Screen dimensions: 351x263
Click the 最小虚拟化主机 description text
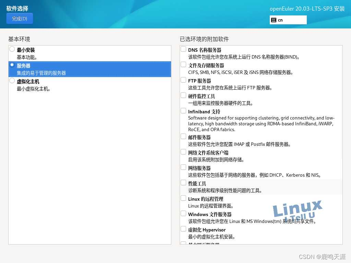[x=34, y=89]
